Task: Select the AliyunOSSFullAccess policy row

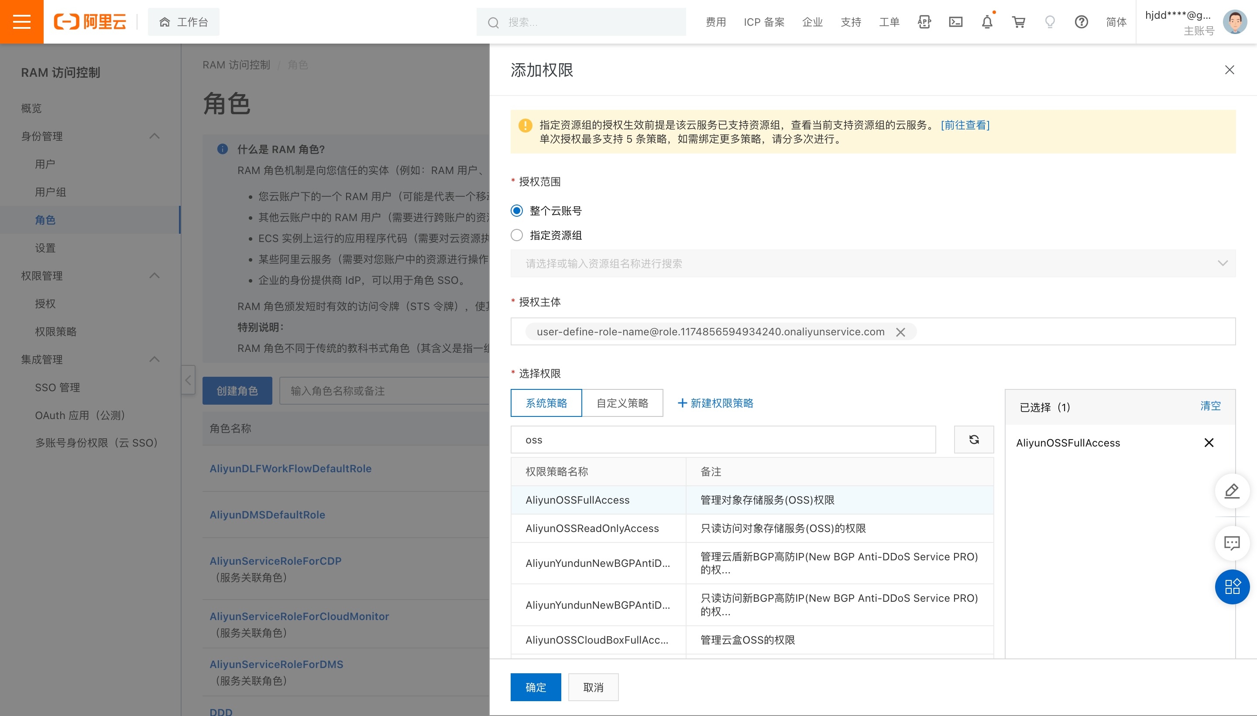Action: (752, 500)
